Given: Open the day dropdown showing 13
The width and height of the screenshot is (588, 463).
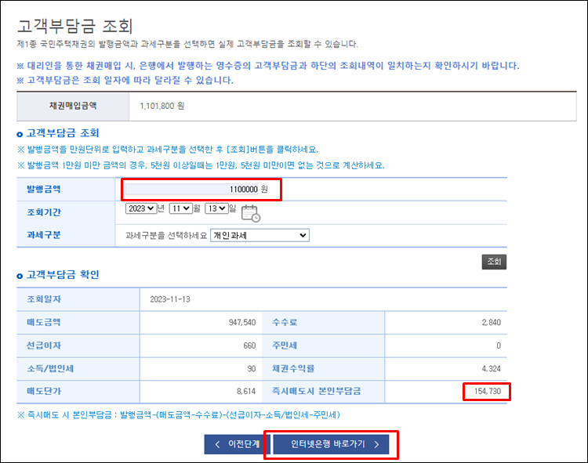Looking at the screenshot, I should click(x=216, y=208).
